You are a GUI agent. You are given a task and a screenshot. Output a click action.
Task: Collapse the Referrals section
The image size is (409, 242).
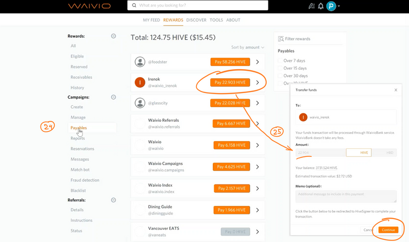tap(113, 200)
